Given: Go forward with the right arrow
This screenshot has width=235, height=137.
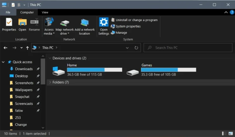Looking at the screenshot, I should tap(14, 48).
